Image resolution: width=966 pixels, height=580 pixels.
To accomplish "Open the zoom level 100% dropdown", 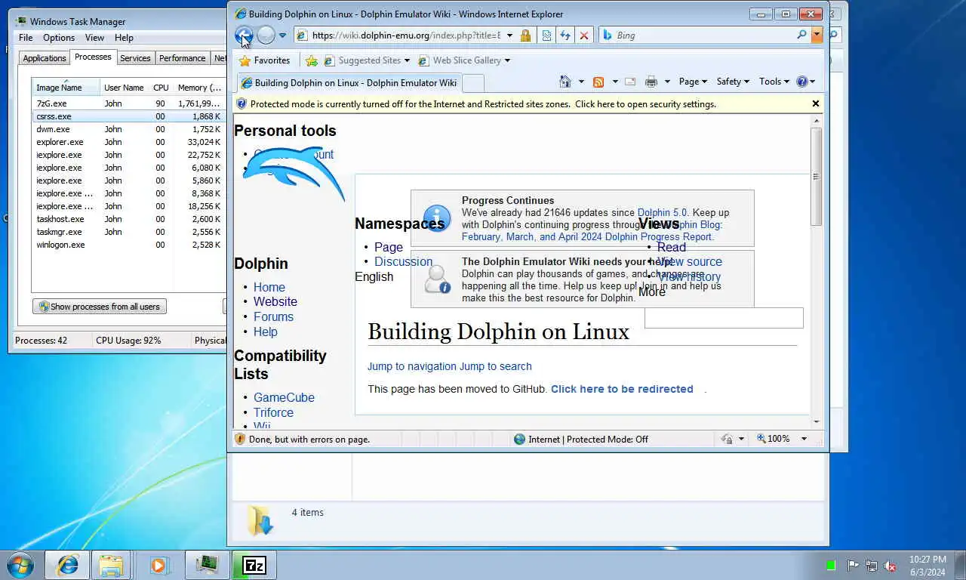I will (804, 439).
